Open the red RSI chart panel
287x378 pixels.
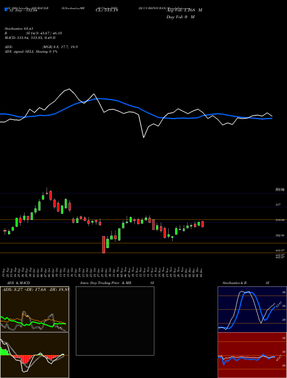click(x=252, y=355)
